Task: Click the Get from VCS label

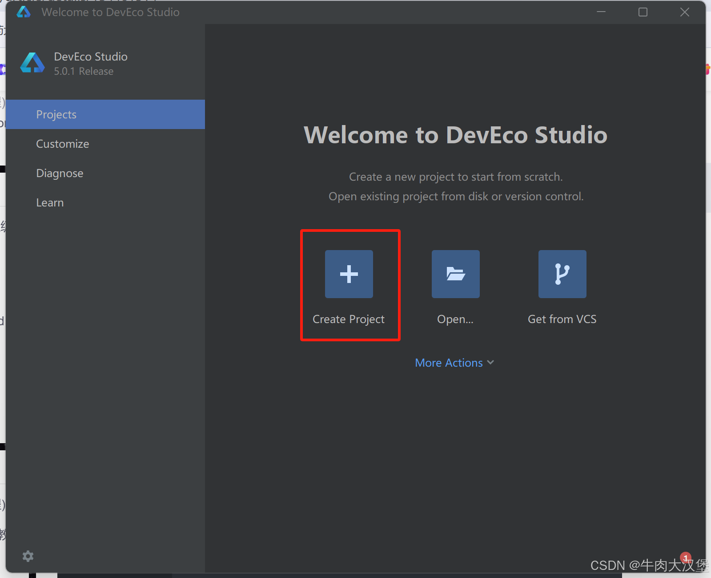Action: (562, 319)
